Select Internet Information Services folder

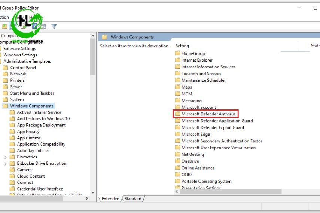point(205,67)
